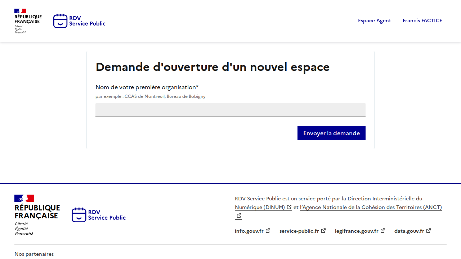Open the Francis FACTICE user menu

422,21
